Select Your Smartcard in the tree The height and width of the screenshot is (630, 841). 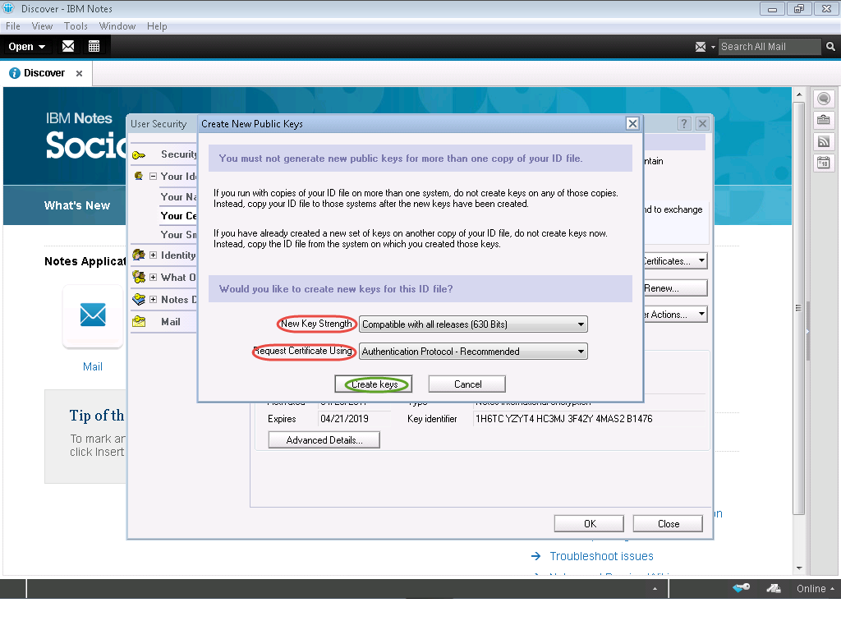tap(178, 235)
